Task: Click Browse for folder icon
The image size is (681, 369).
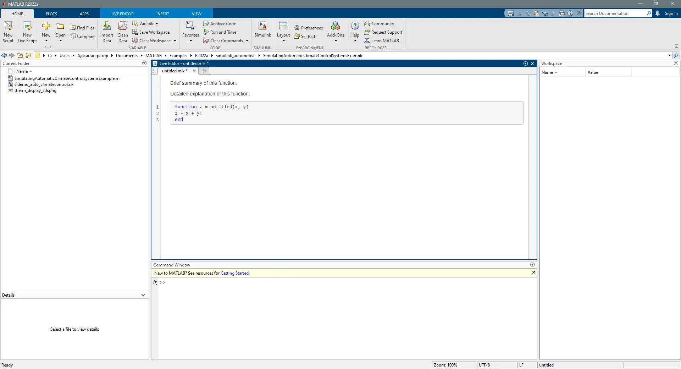Action: point(28,55)
